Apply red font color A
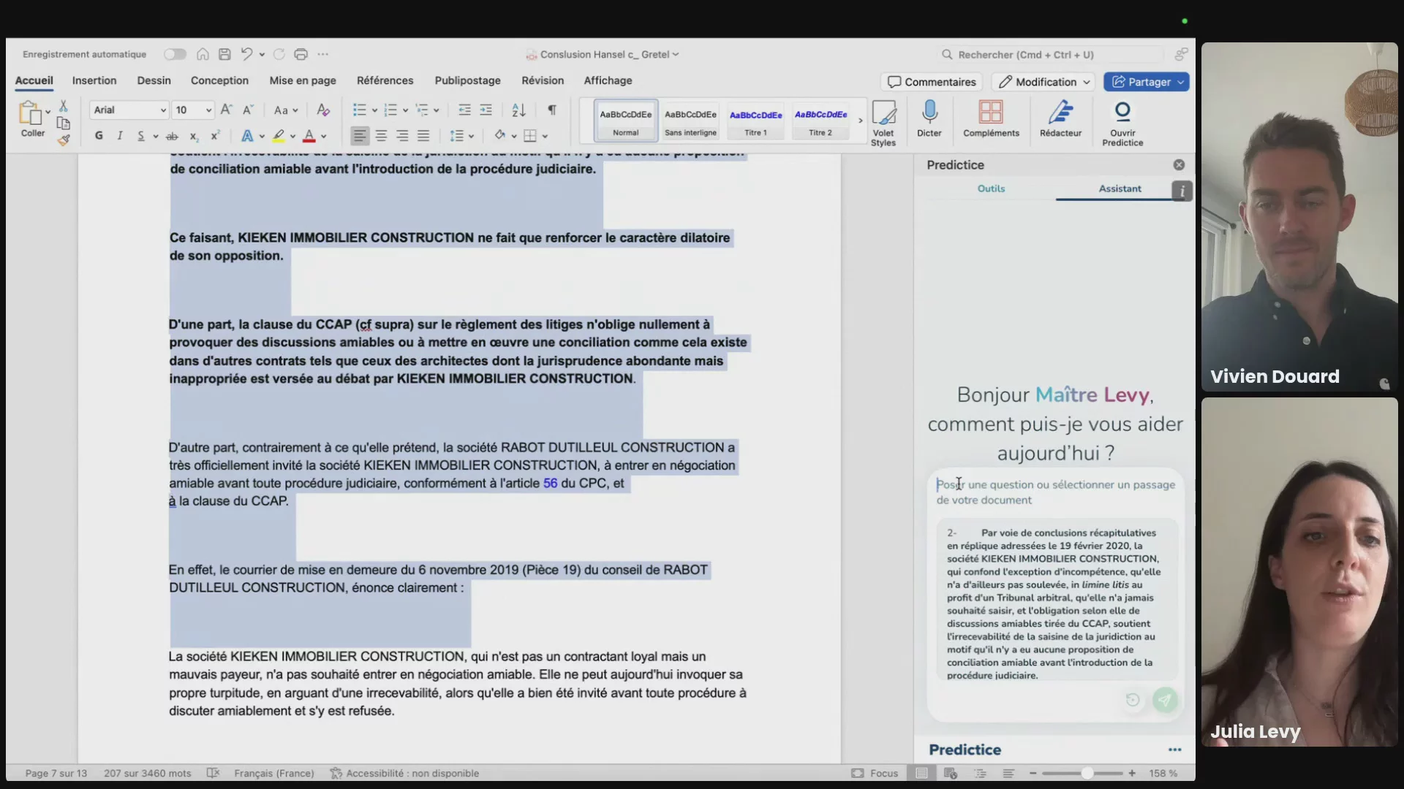This screenshot has height=789, width=1404. click(x=309, y=136)
